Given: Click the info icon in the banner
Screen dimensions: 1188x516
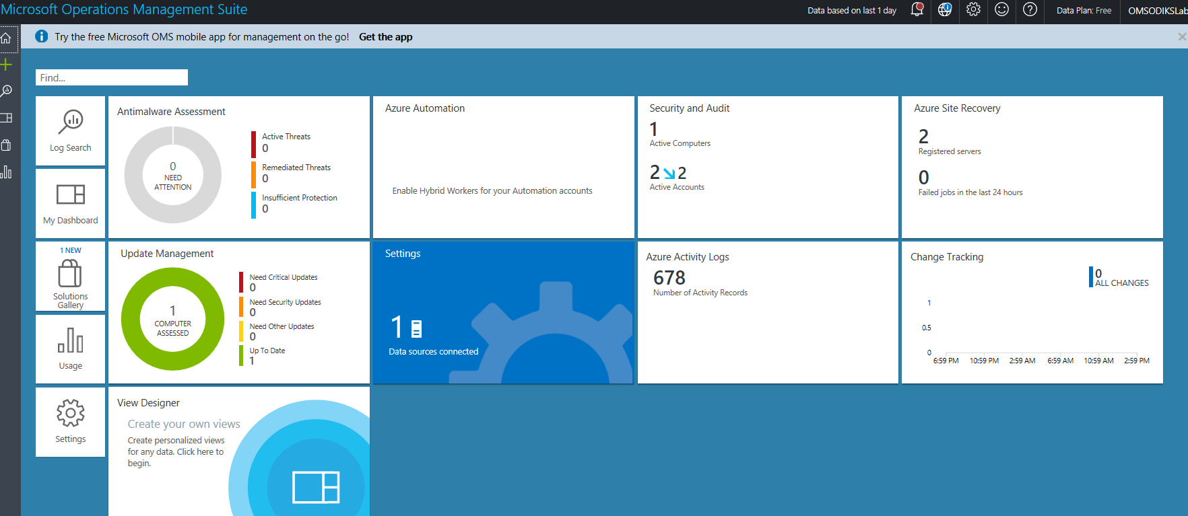Looking at the screenshot, I should click(x=42, y=36).
